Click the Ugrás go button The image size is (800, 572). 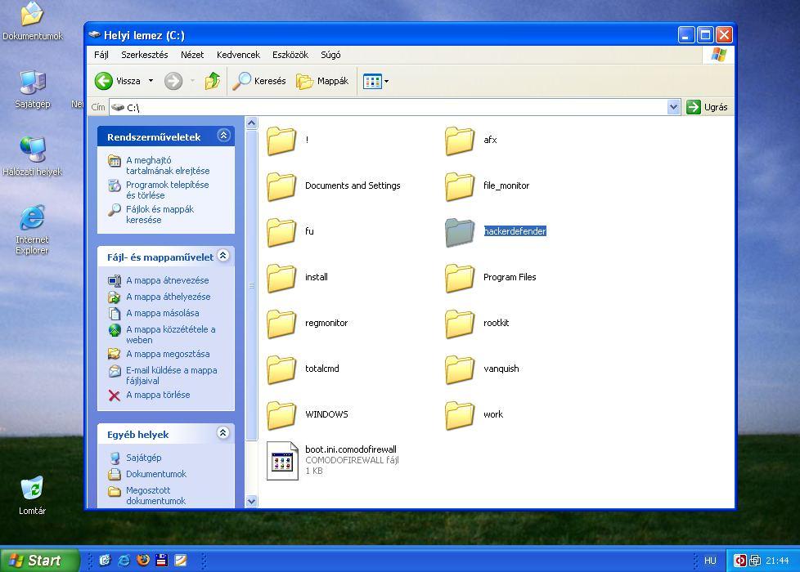(x=707, y=107)
